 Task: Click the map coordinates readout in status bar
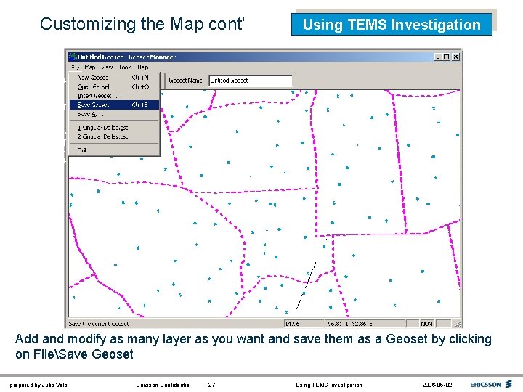(x=364, y=324)
